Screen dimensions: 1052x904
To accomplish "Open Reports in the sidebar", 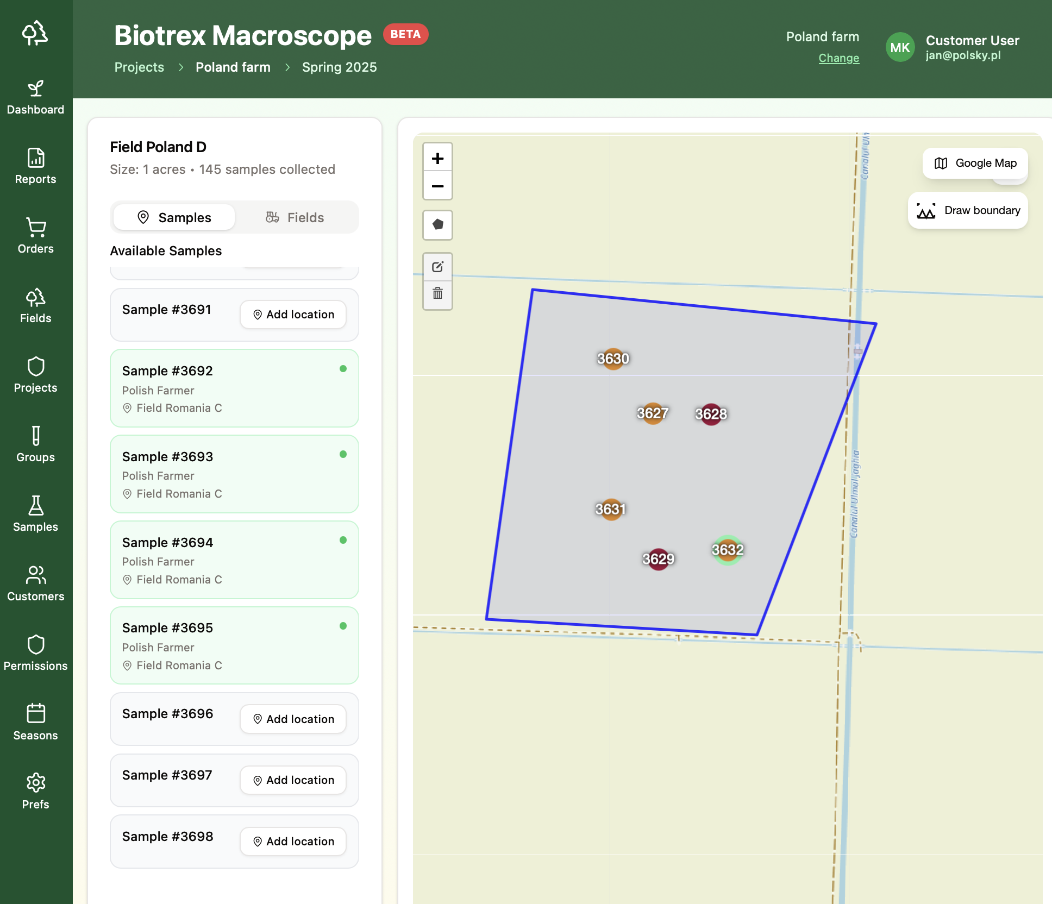I will tap(36, 167).
